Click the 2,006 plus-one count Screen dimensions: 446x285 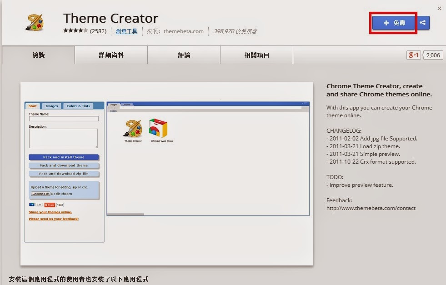point(433,55)
